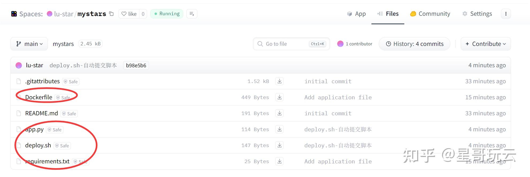The image size is (530, 177).
Task: Click the 2.45 kB repo size label
Action: [x=90, y=44]
